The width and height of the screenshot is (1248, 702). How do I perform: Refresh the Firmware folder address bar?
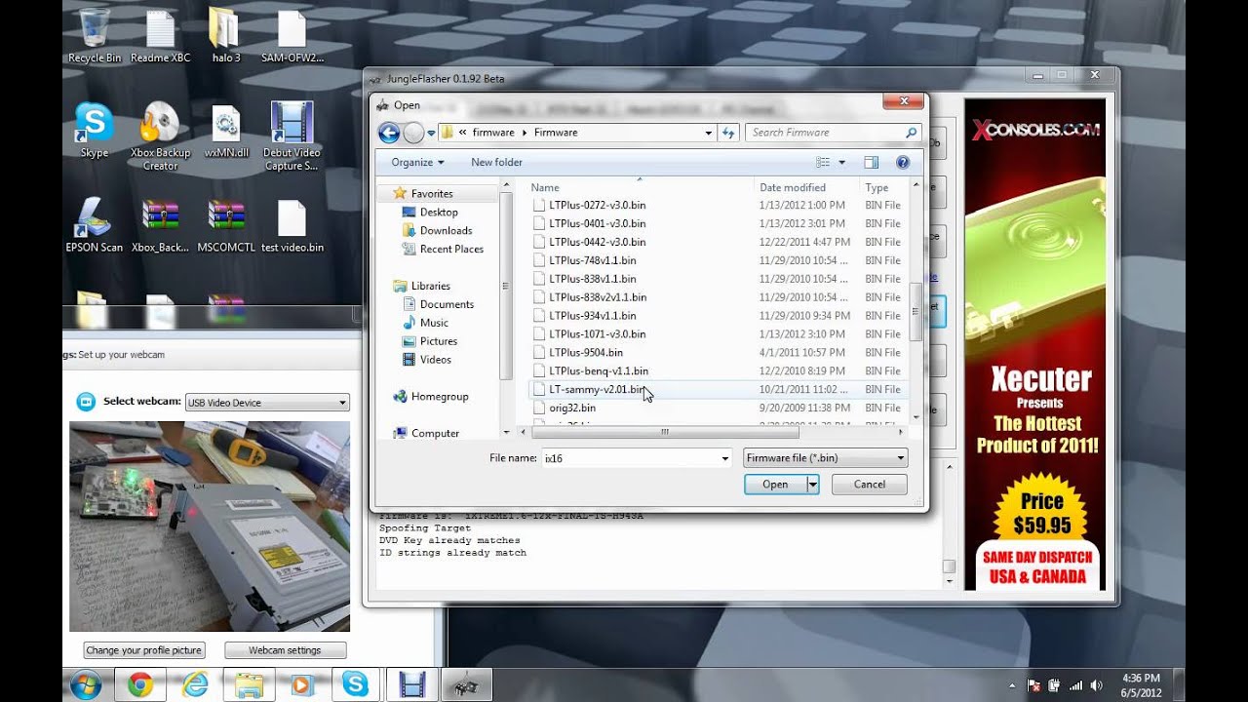point(728,133)
